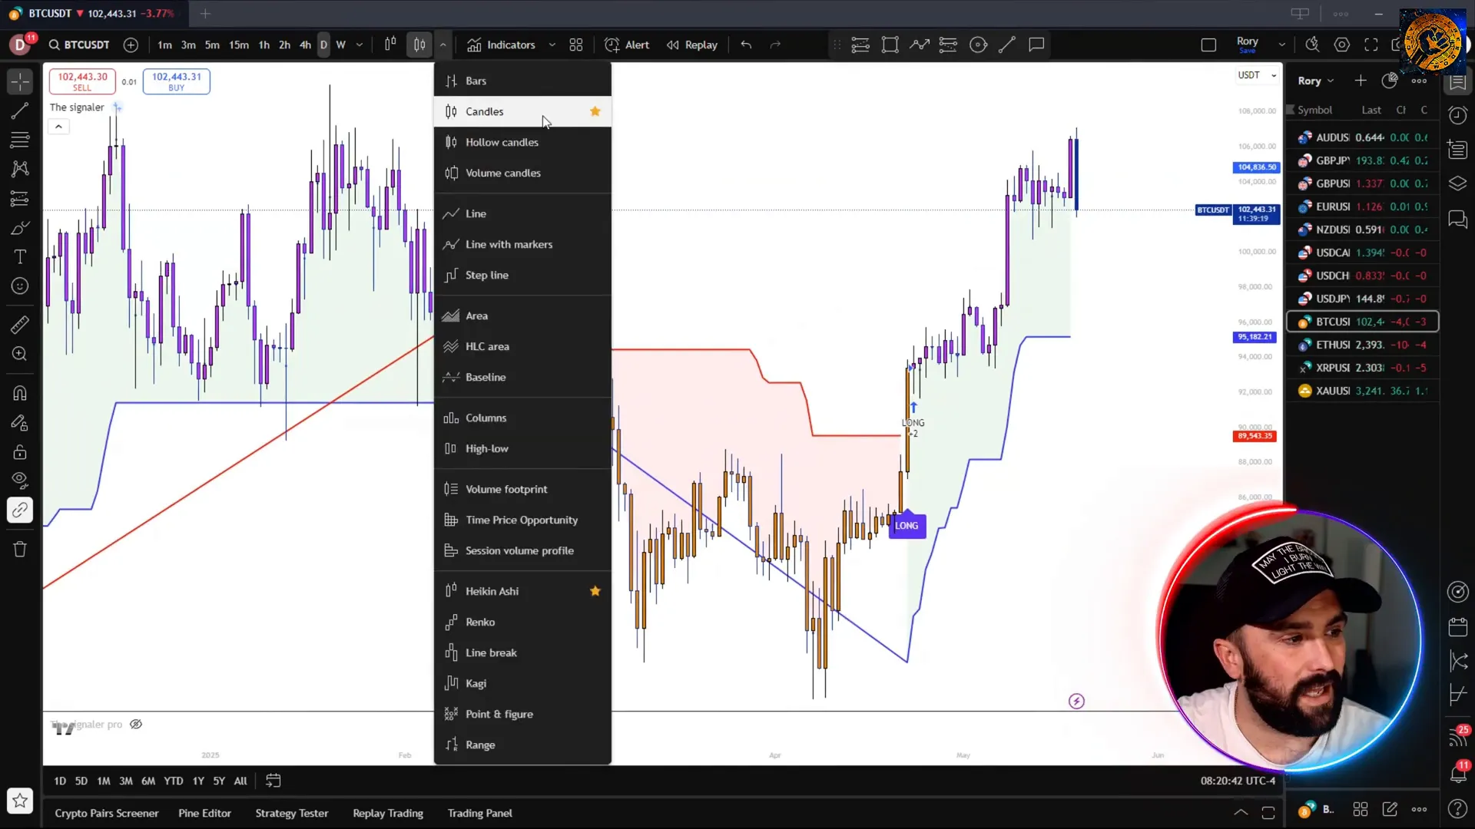Select Bars chart type

[522, 81]
